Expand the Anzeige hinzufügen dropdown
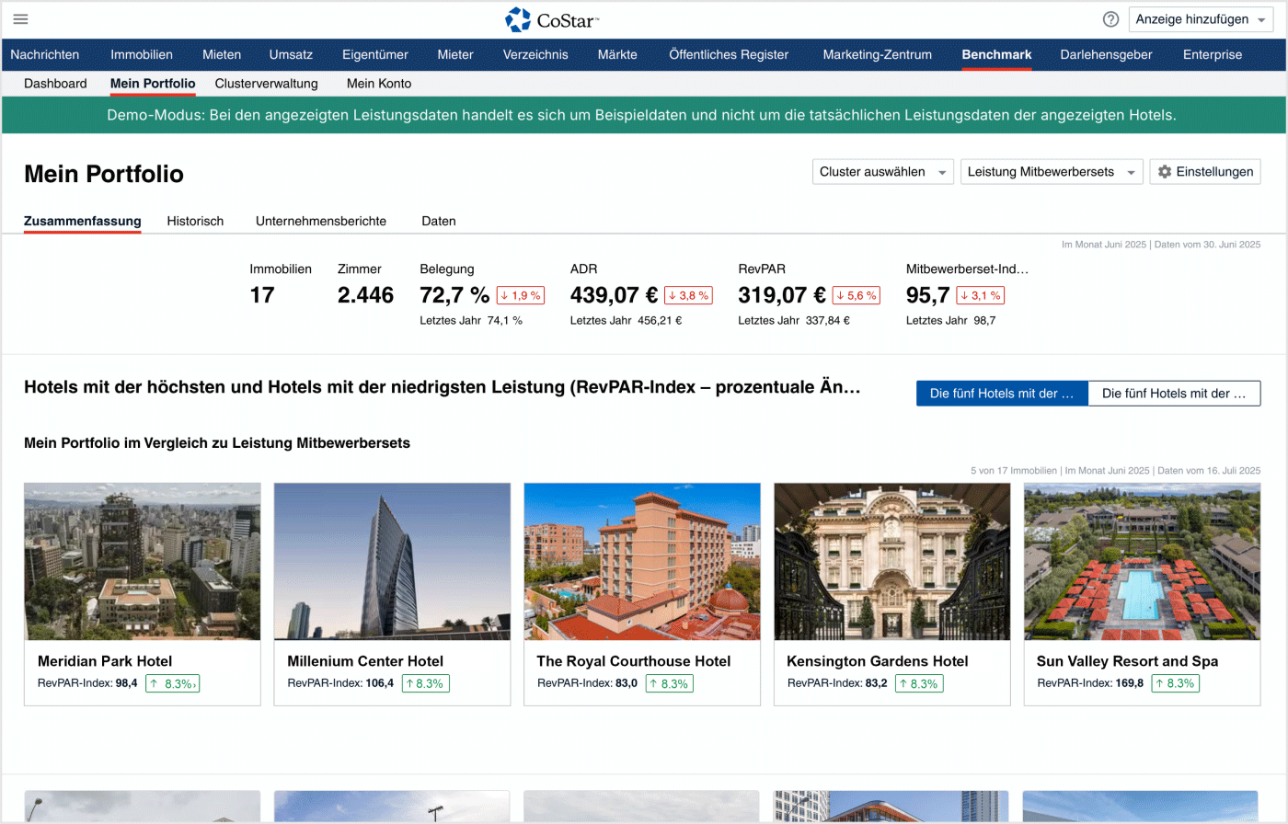The height and width of the screenshot is (824, 1288). coord(1200,19)
